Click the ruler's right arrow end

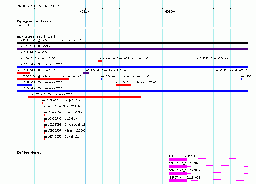(x=247, y=9)
